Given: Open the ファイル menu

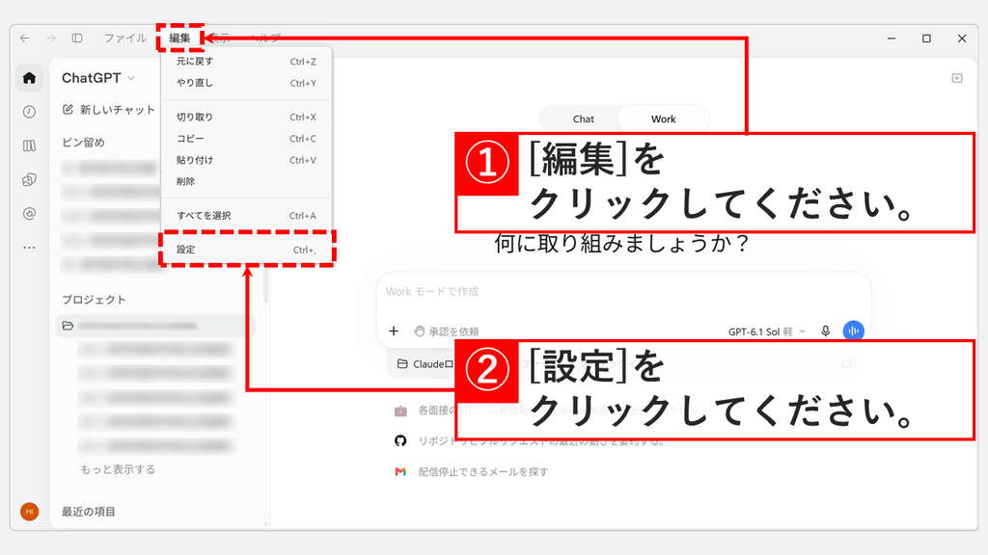Looking at the screenshot, I should click(x=124, y=39).
